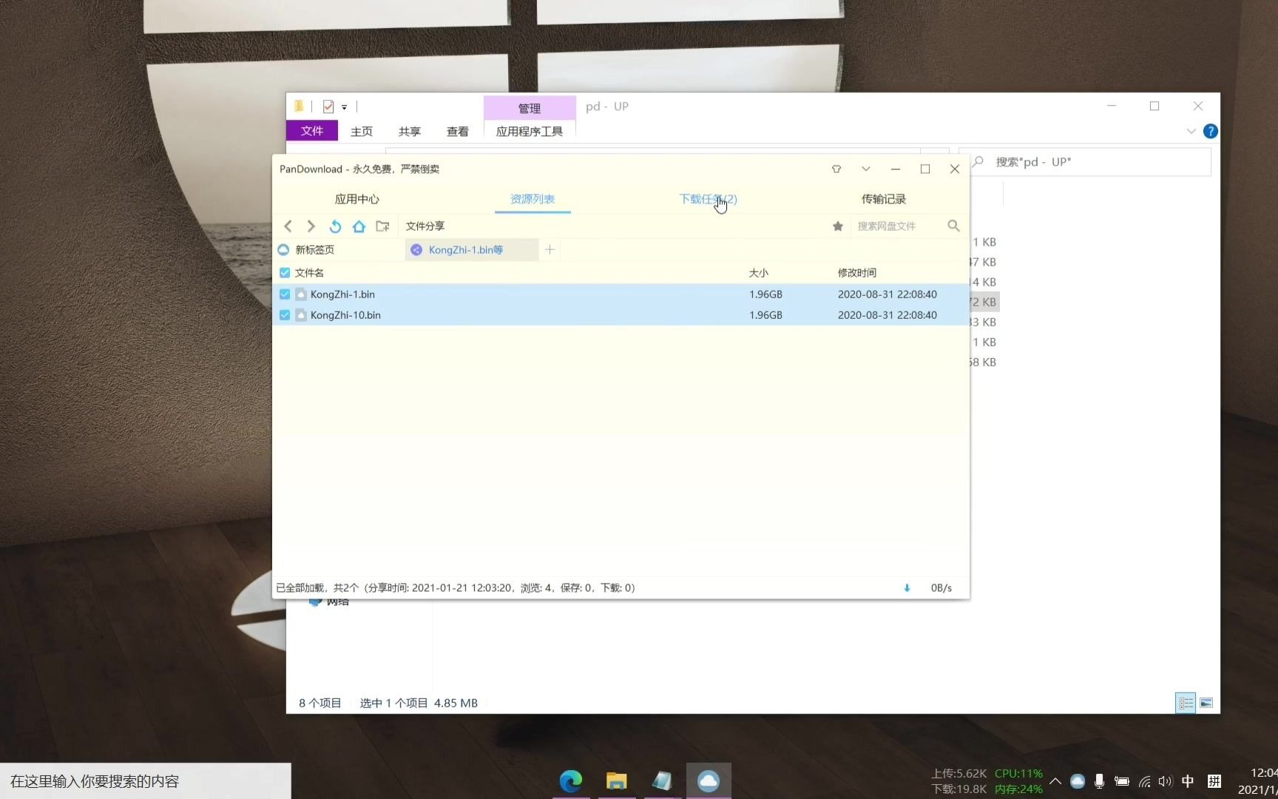The image size is (1278, 799).
Task: Open Microsoft Edge from taskbar
Action: click(571, 781)
